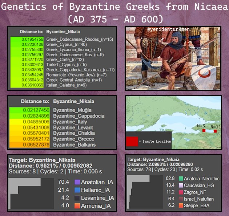Click the soldier illustration thumbnail
This screenshot has height=216, width=229.
point(173,58)
